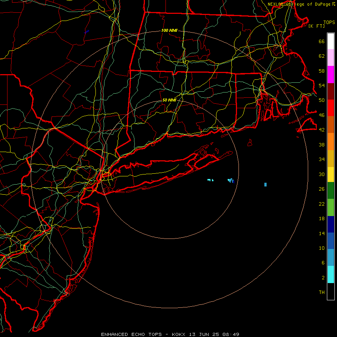Click the 14 legend value label
Image resolution: width=337 pixels, height=337 pixels.
(x=322, y=233)
